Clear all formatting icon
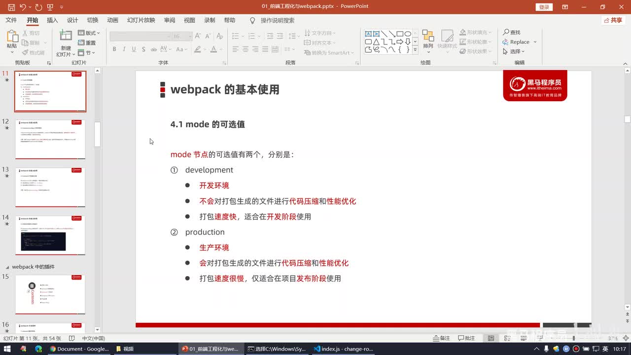This screenshot has width=631, height=355. 219,36
